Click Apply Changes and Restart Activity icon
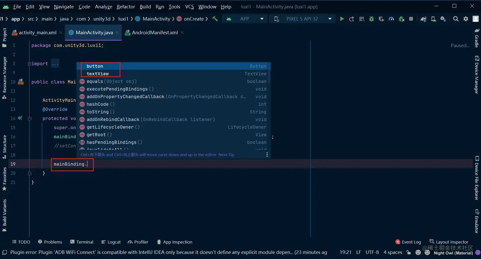This screenshot has height=259, width=481. pyautogui.click(x=352, y=19)
